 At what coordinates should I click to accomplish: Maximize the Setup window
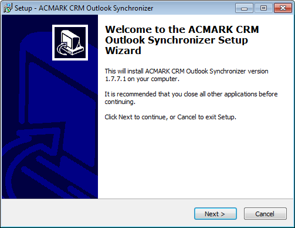[263, 8]
